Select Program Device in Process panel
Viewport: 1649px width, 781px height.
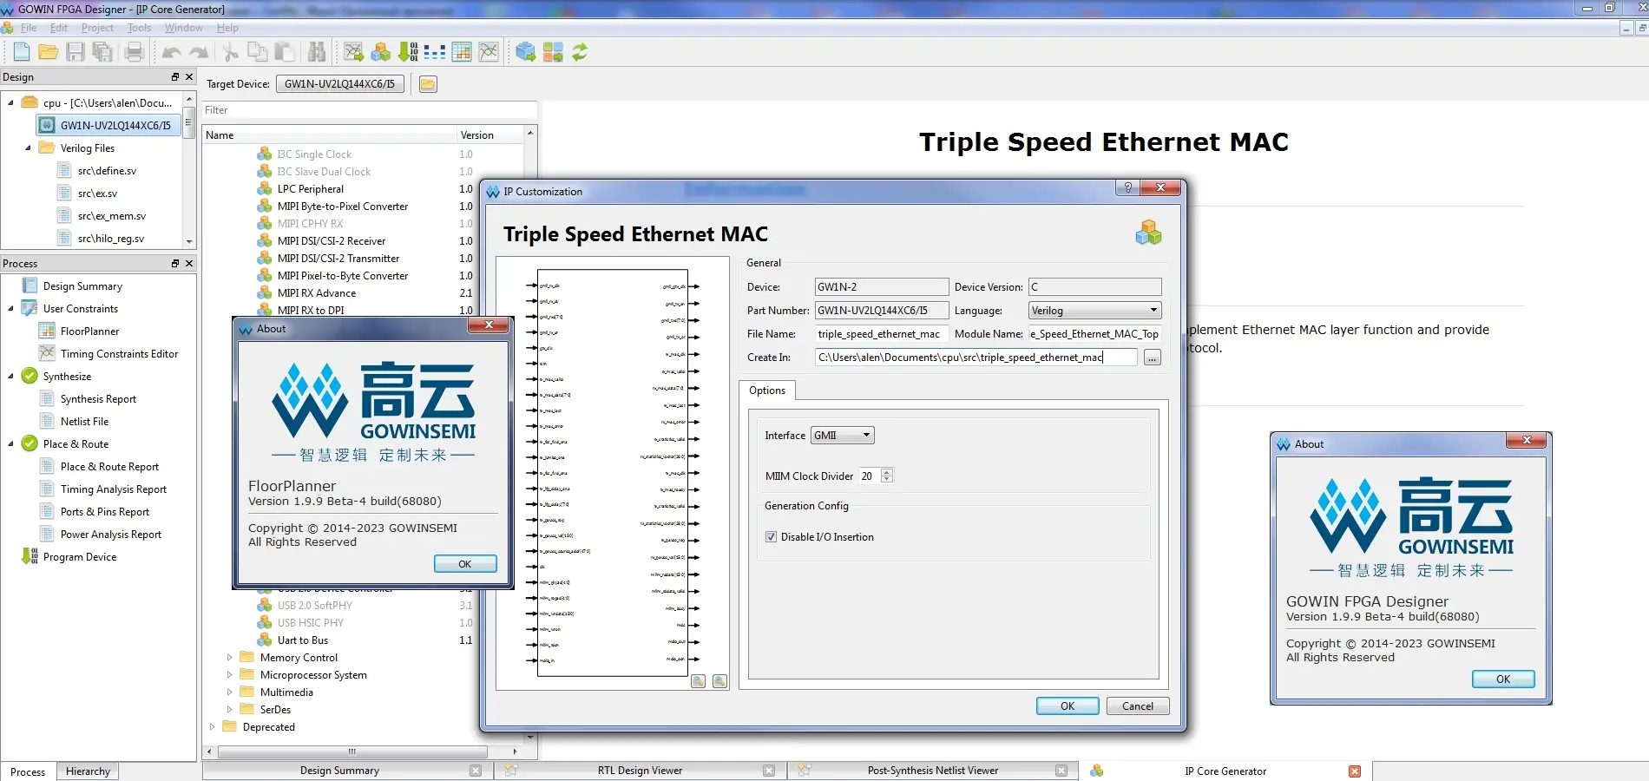(x=80, y=557)
